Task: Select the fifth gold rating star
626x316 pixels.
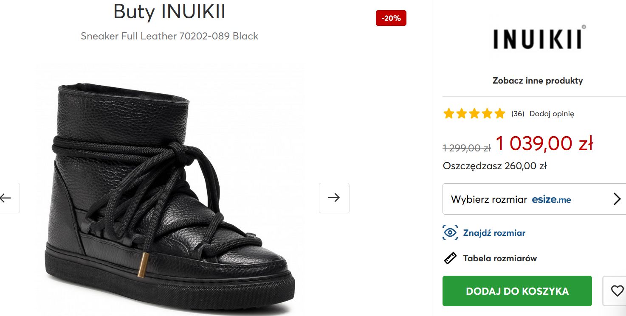Action: click(x=499, y=113)
